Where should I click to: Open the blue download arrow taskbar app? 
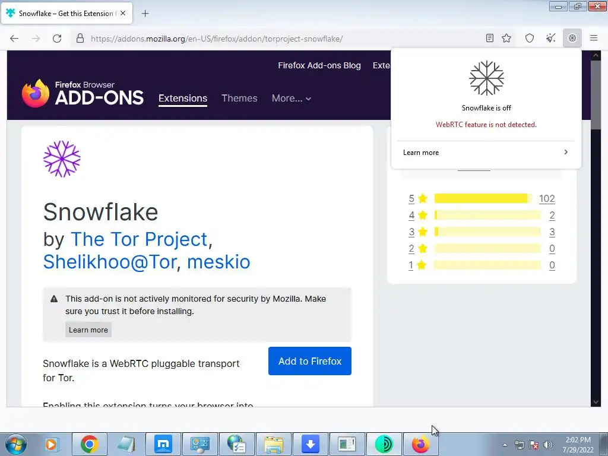310,444
